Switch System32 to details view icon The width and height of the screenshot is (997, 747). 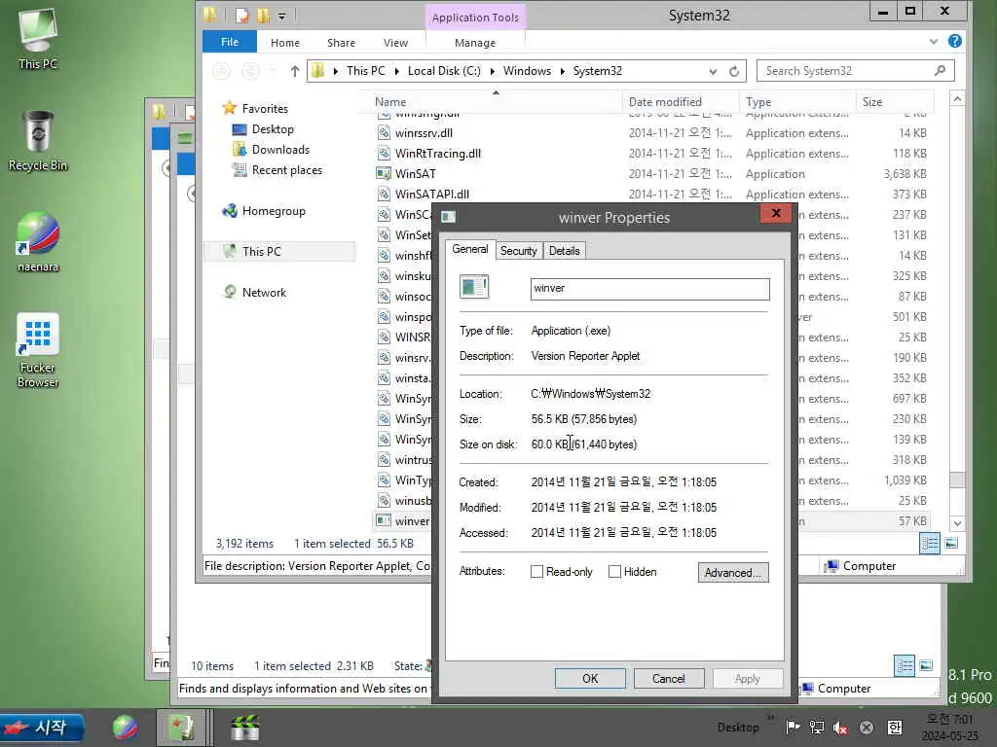(x=930, y=544)
